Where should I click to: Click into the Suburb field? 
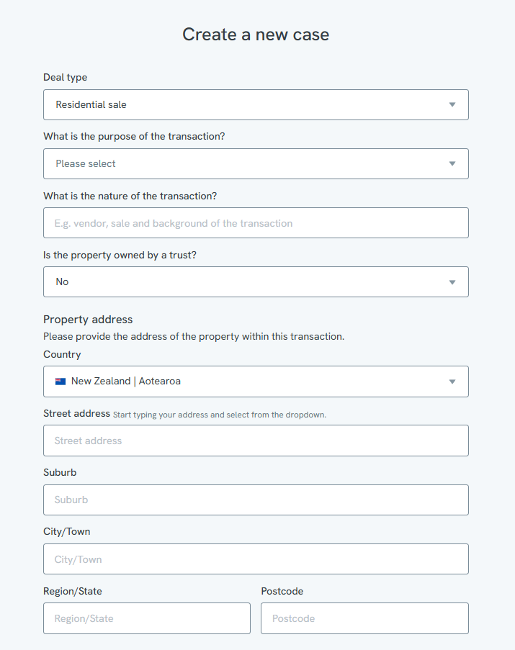coord(256,500)
